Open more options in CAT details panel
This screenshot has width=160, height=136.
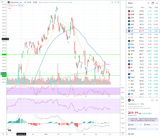click(x=157, y=100)
